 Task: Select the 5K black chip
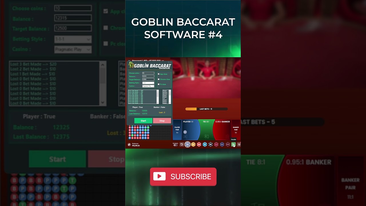[210, 144]
